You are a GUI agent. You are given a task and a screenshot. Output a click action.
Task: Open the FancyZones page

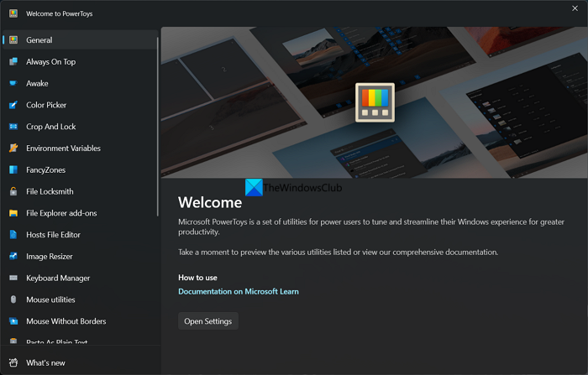tap(80, 169)
